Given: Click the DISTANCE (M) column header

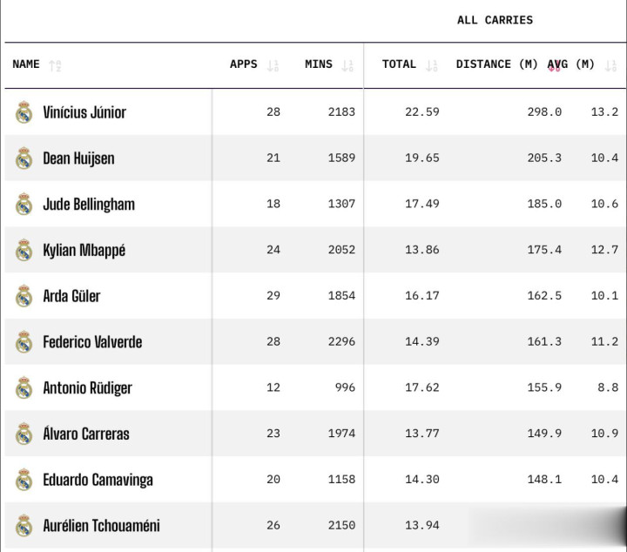Looking at the screenshot, I should point(496,64).
